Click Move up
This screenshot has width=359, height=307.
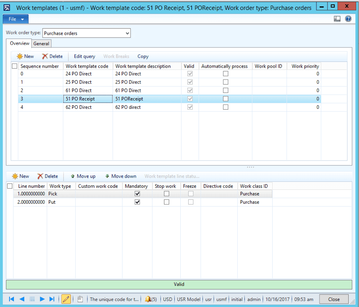click(x=83, y=176)
